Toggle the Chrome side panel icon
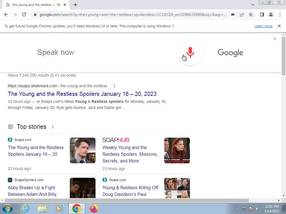The width and height of the screenshot is (286, 214). [262, 14]
